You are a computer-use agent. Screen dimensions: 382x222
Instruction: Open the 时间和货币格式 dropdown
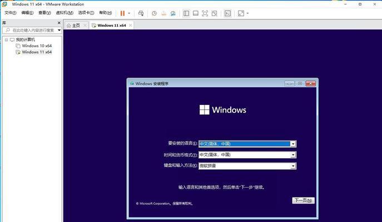247,155
